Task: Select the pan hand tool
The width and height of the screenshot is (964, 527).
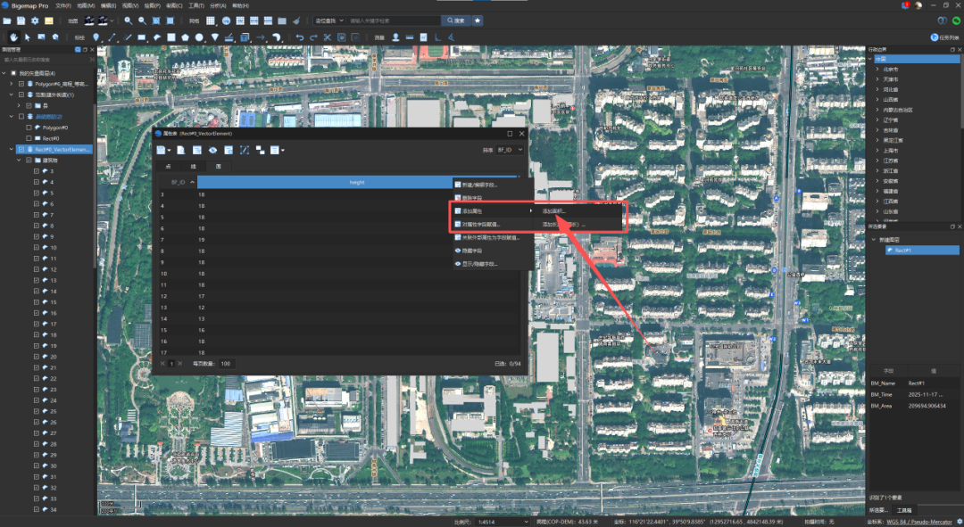Action: [13, 37]
